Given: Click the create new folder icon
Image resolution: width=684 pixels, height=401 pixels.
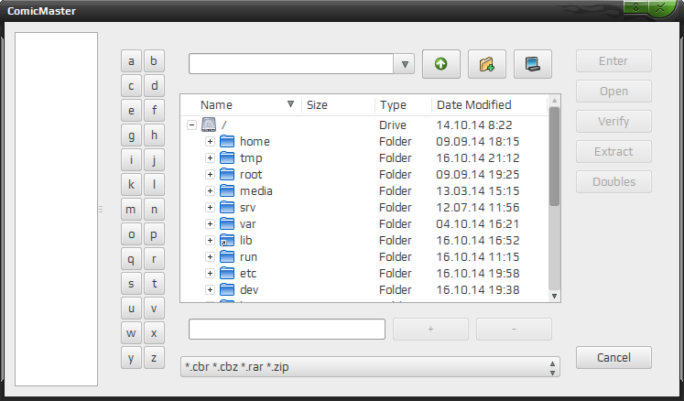Looking at the screenshot, I should [487, 64].
